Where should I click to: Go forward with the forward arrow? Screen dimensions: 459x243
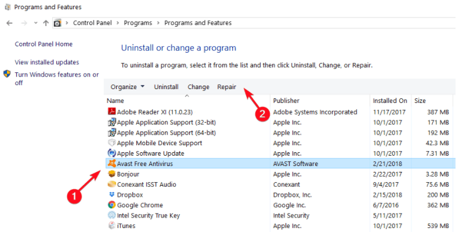[x=24, y=23]
